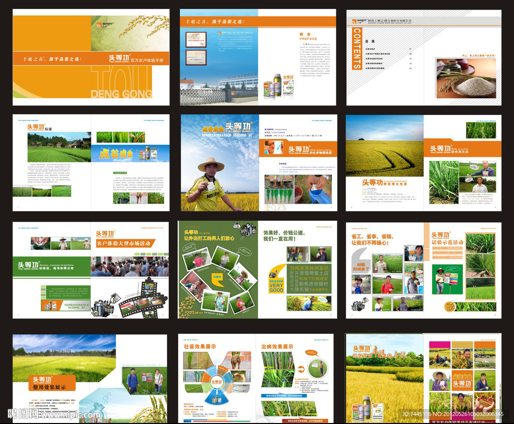The image size is (514, 424).
Task: Select the 治病效果展示 heading
Action: click(x=277, y=346)
